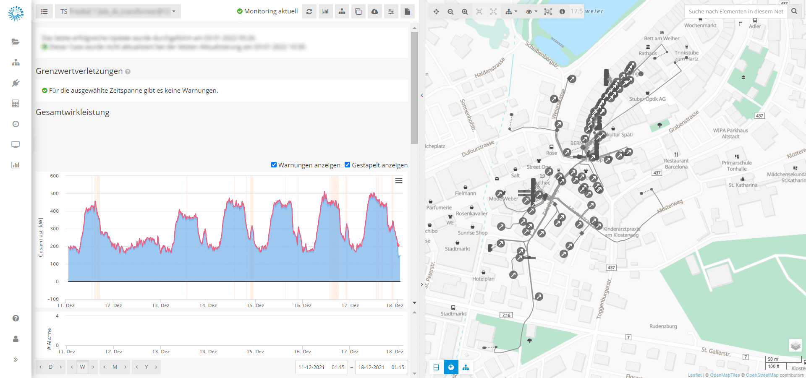Click the sliders settings icon in toolbar
Viewport: 806px width, 378px height.
tap(391, 11)
